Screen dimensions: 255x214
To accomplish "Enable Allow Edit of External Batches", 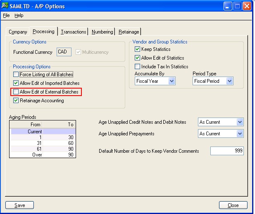I will (16, 92).
